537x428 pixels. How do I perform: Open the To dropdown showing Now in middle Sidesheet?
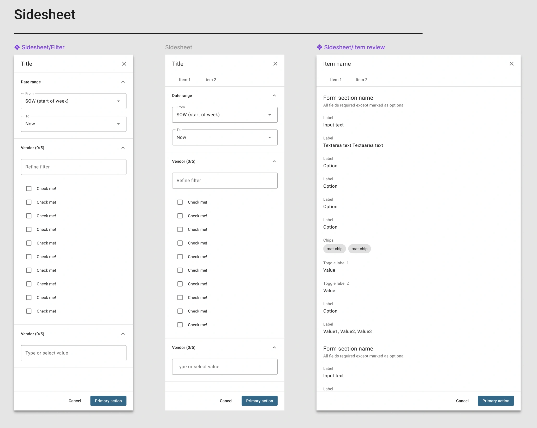tap(225, 137)
